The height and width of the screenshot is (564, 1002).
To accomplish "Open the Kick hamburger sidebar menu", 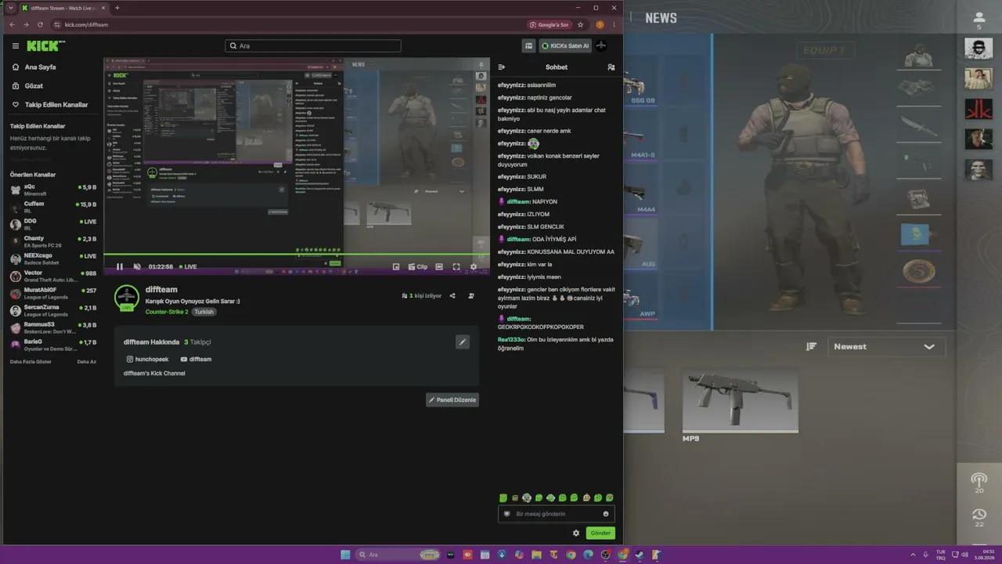I will (x=15, y=46).
